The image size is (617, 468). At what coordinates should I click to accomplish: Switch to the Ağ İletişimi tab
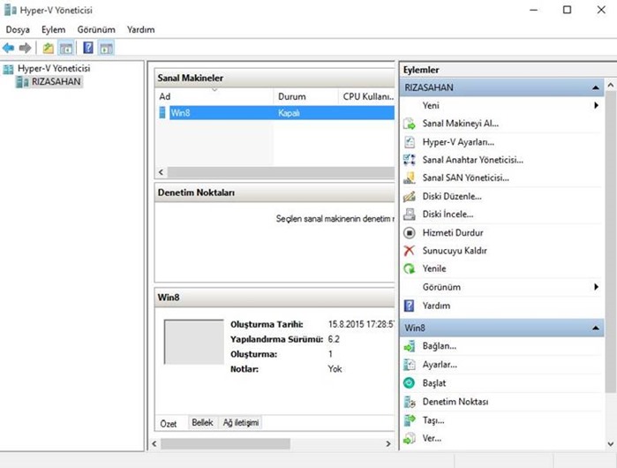pyautogui.click(x=241, y=423)
